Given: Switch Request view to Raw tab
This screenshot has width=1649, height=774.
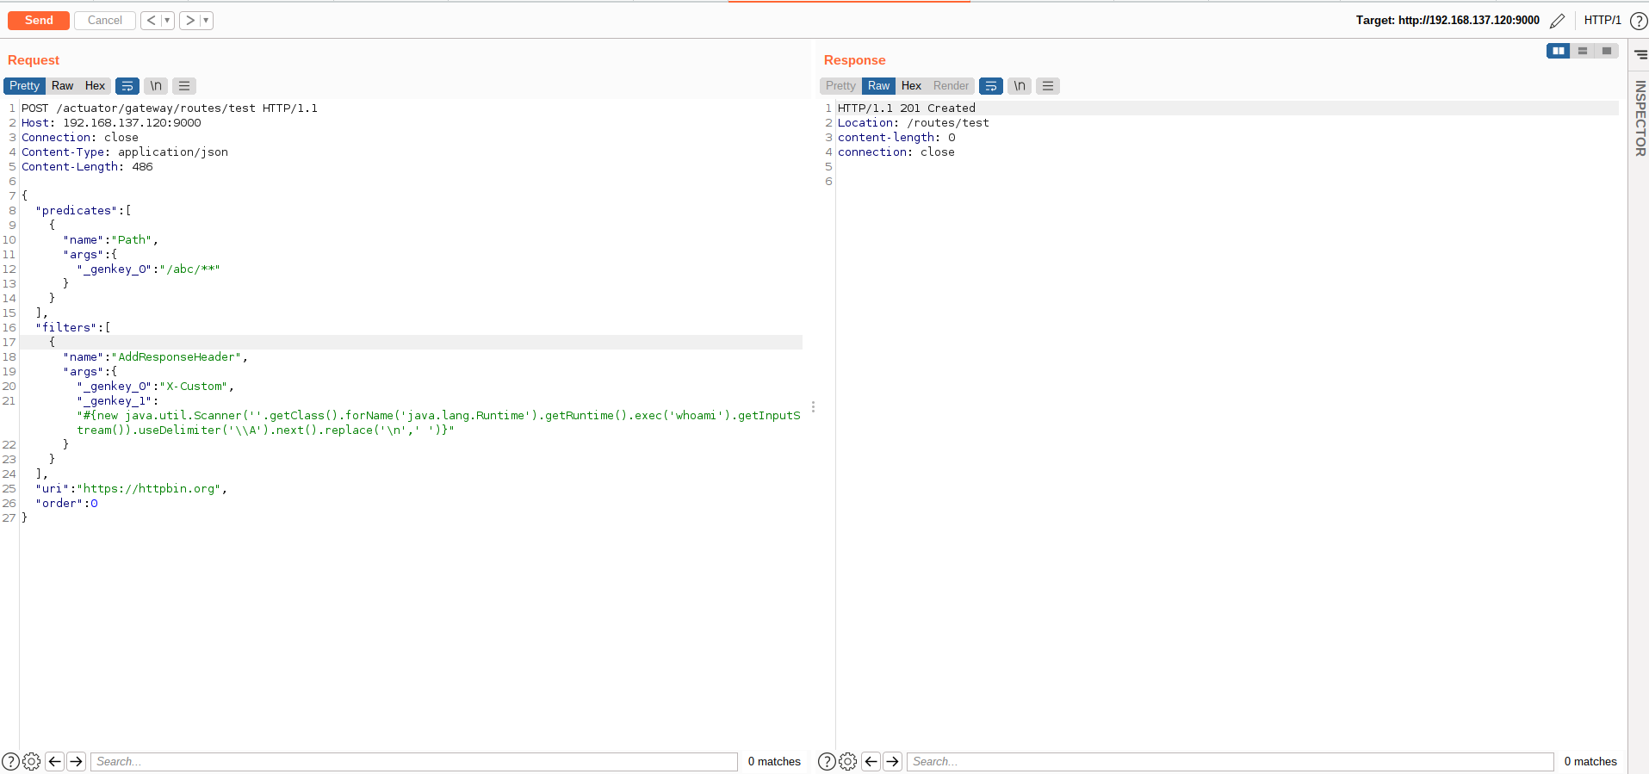Looking at the screenshot, I should pyautogui.click(x=62, y=86).
